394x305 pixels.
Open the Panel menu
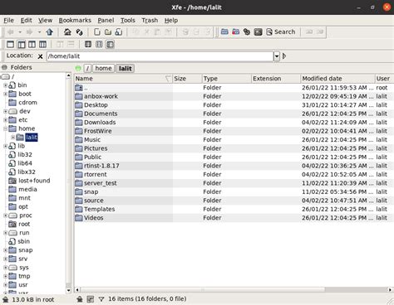point(106,21)
